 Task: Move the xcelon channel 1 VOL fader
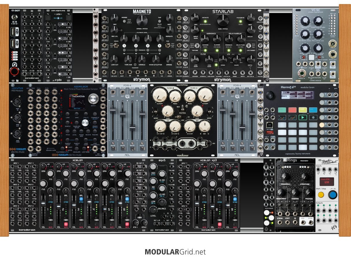click(x=43, y=204)
